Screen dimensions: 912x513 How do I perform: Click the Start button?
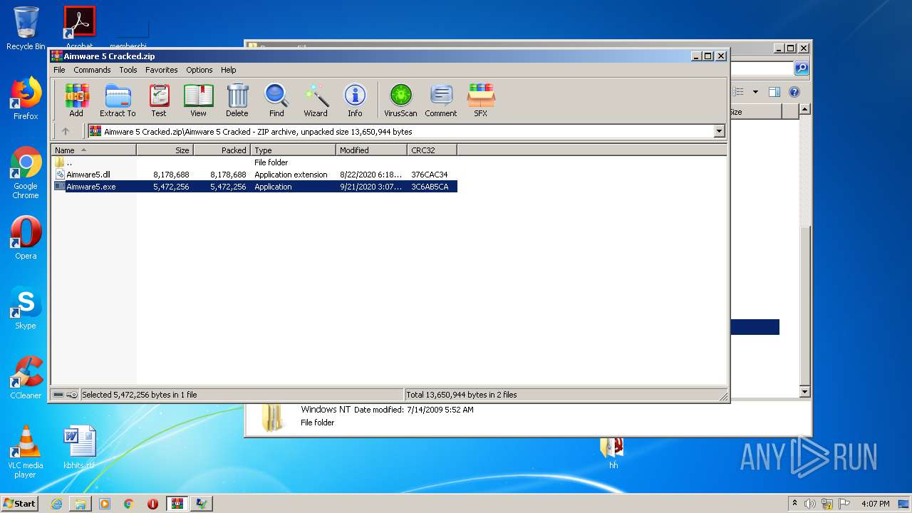[x=20, y=504]
